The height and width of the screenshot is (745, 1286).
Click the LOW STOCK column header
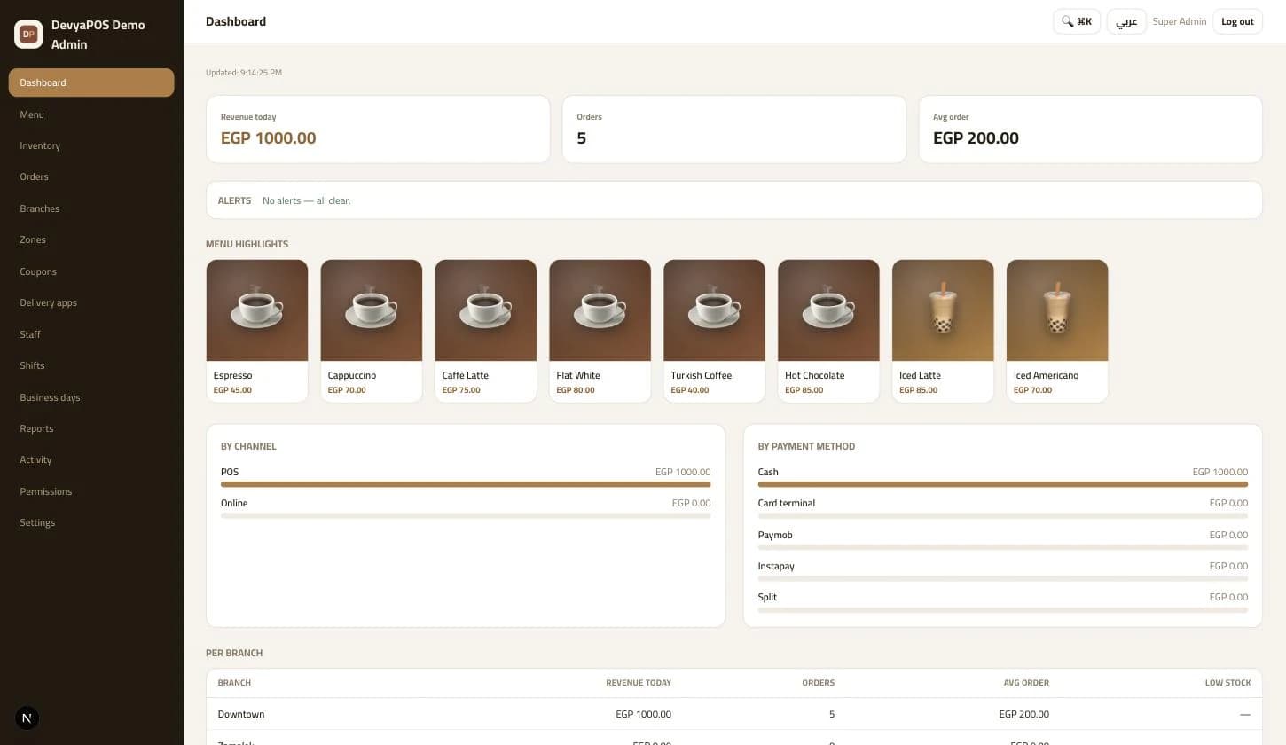point(1227,683)
